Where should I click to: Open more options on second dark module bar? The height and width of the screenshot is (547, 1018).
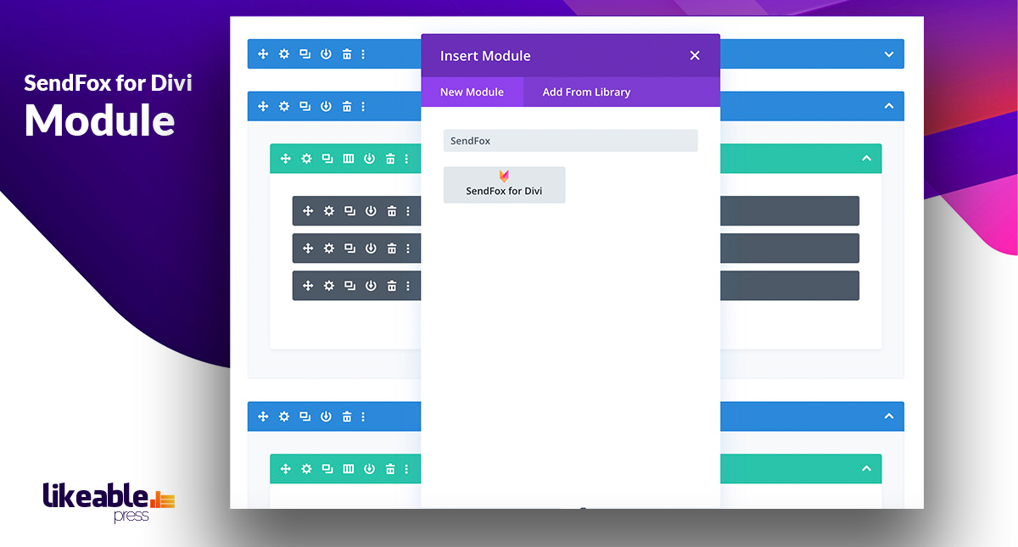(x=408, y=248)
